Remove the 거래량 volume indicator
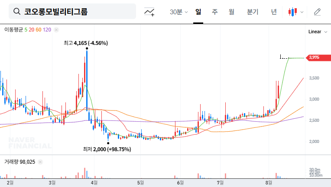This screenshot has height=187, width=331. [x=40, y=162]
